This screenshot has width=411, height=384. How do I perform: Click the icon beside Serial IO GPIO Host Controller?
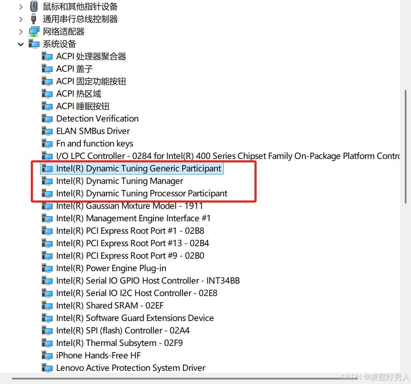tap(47, 280)
